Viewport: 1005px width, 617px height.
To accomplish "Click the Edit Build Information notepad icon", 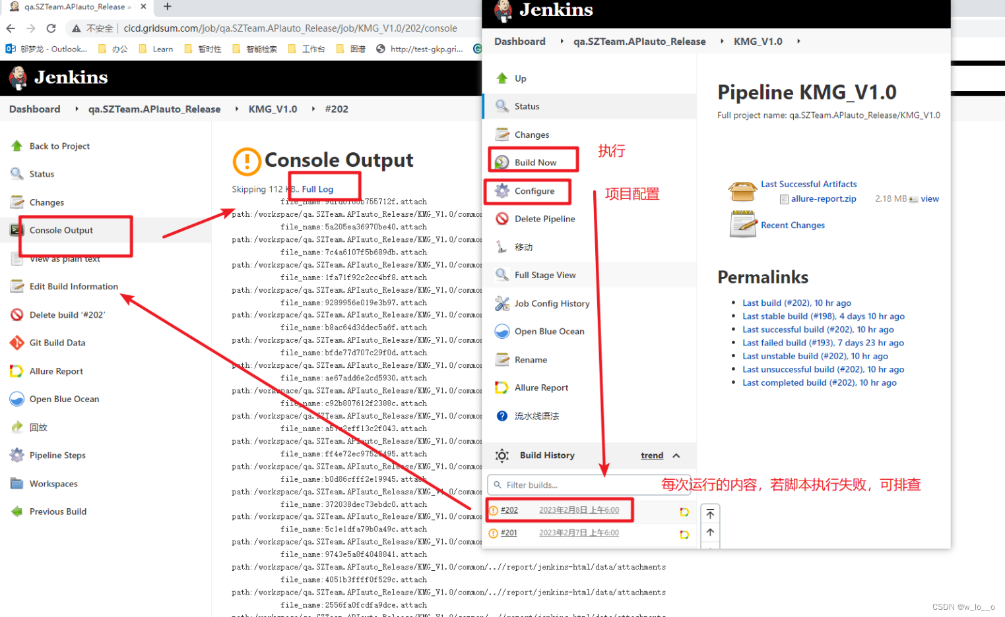I will pyautogui.click(x=16, y=286).
